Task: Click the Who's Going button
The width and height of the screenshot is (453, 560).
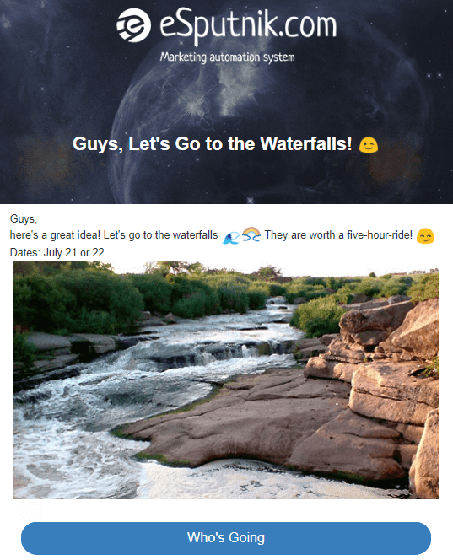Action: click(x=226, y=538)
